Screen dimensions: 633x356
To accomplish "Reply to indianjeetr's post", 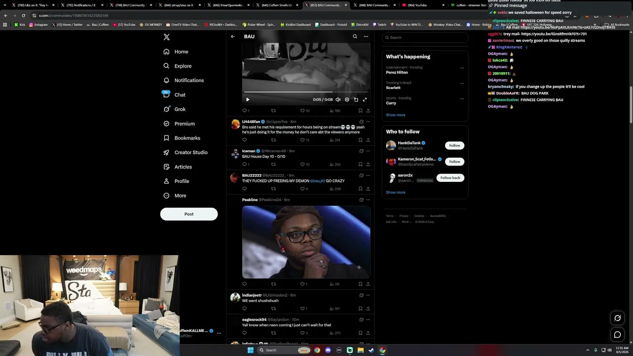I will coord(244,309).
